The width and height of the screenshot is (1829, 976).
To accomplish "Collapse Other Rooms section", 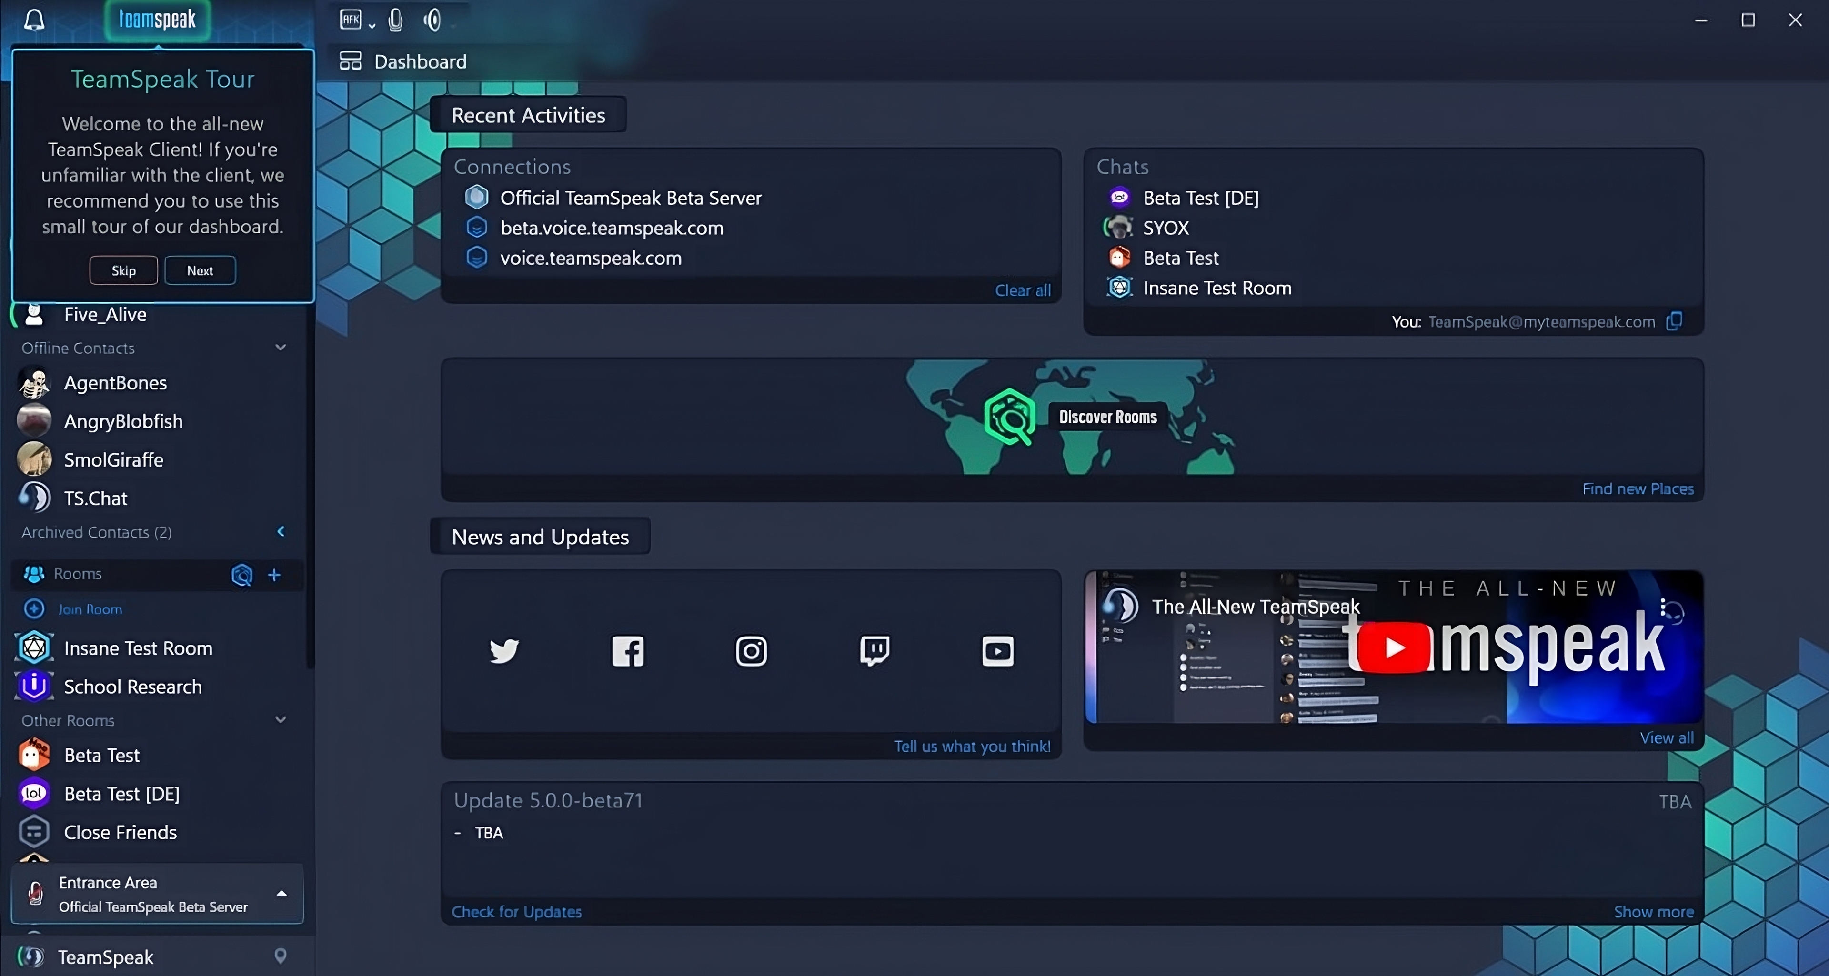I will [x=281, y=720].
